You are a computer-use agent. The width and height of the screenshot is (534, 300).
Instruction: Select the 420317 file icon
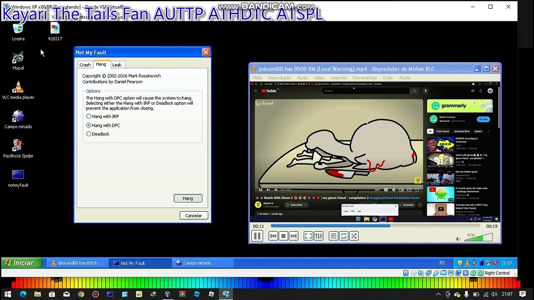click(55, 32)
